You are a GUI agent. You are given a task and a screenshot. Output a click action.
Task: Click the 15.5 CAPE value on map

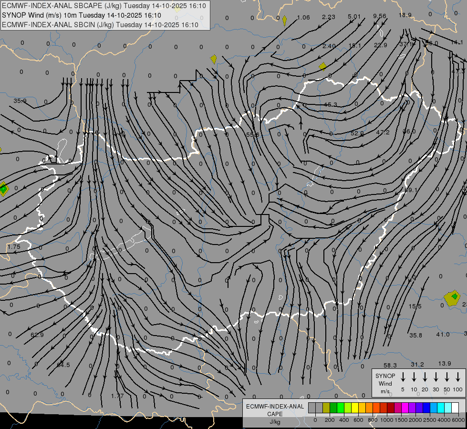415,306
